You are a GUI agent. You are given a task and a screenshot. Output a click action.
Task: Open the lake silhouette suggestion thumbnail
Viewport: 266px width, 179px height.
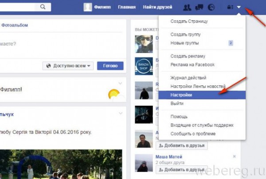point(144,90)
